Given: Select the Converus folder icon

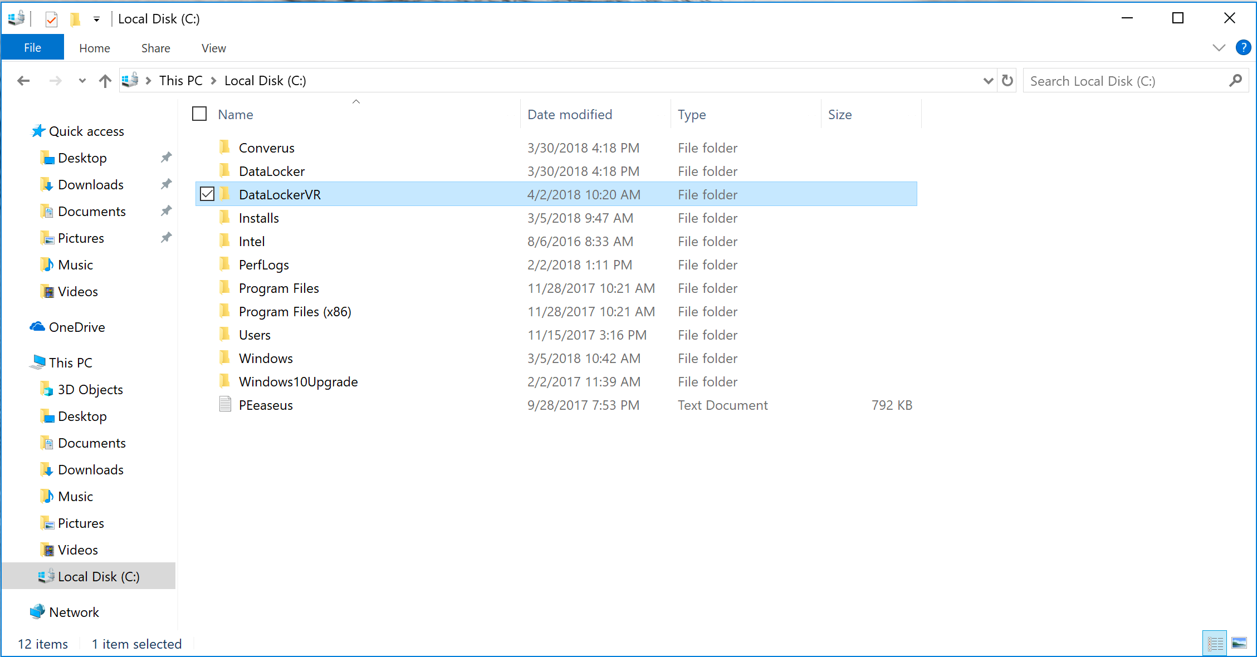Looking at the screenshot, I should click(224, 147).
